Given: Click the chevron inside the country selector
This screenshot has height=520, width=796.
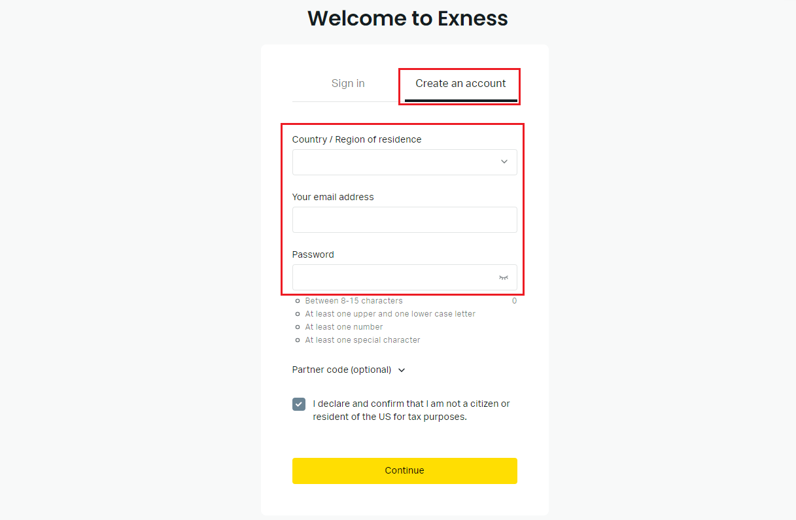Looking at the screenshot, I should (504, 162).
